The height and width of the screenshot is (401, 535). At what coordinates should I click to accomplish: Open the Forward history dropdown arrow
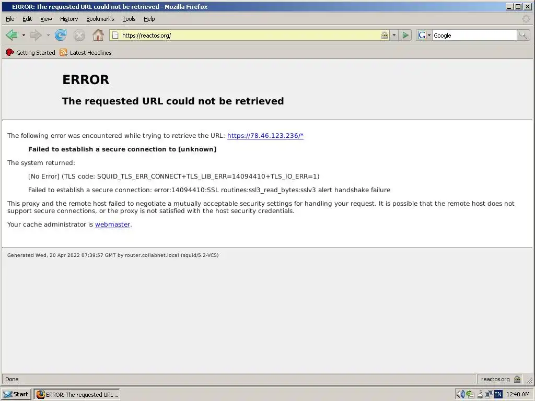(x=48, y=35)
